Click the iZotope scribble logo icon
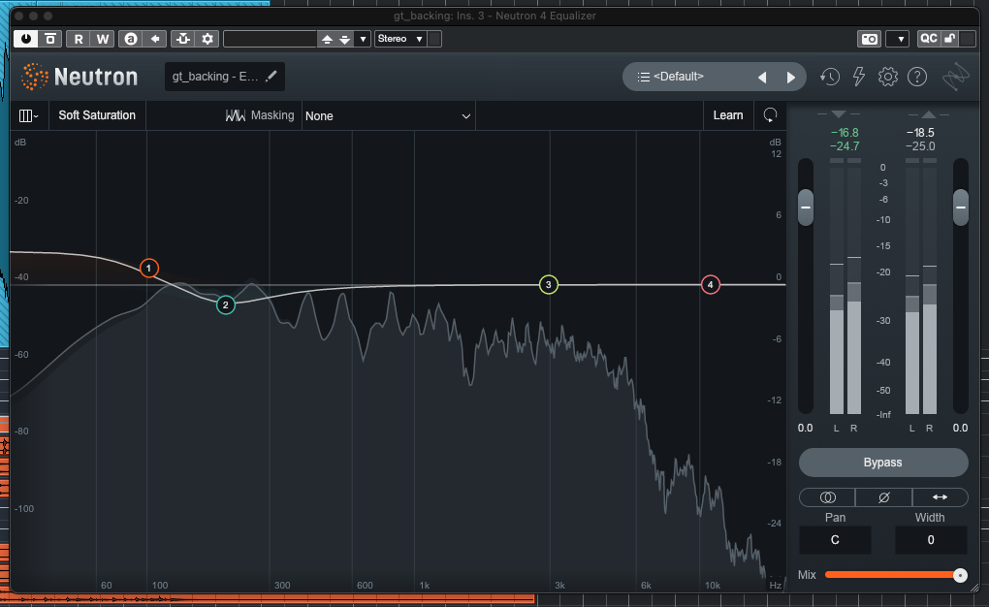The height and width of the screenshot is (607, 989). tap(955, 77)
